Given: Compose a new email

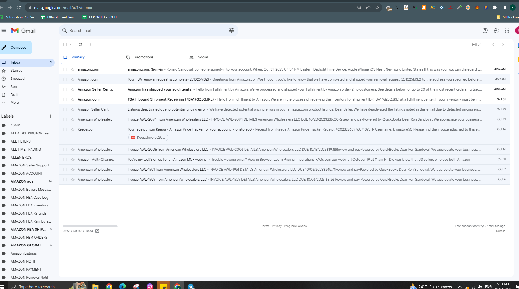Looking at the screenshot, I should coord(16,48).
